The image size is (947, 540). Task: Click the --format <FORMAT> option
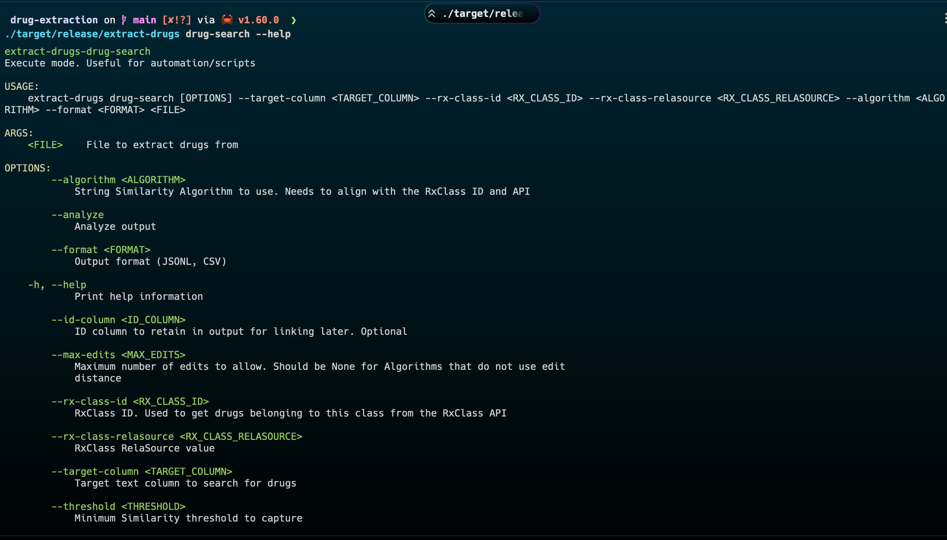[101, 250]
